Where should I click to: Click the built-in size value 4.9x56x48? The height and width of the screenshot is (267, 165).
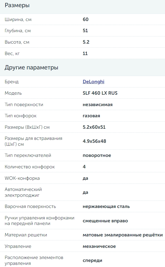(94, 141)
